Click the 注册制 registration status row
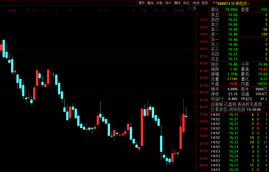Screen dimensions: 269x172 pyautogui.click(x=216, y=104)
